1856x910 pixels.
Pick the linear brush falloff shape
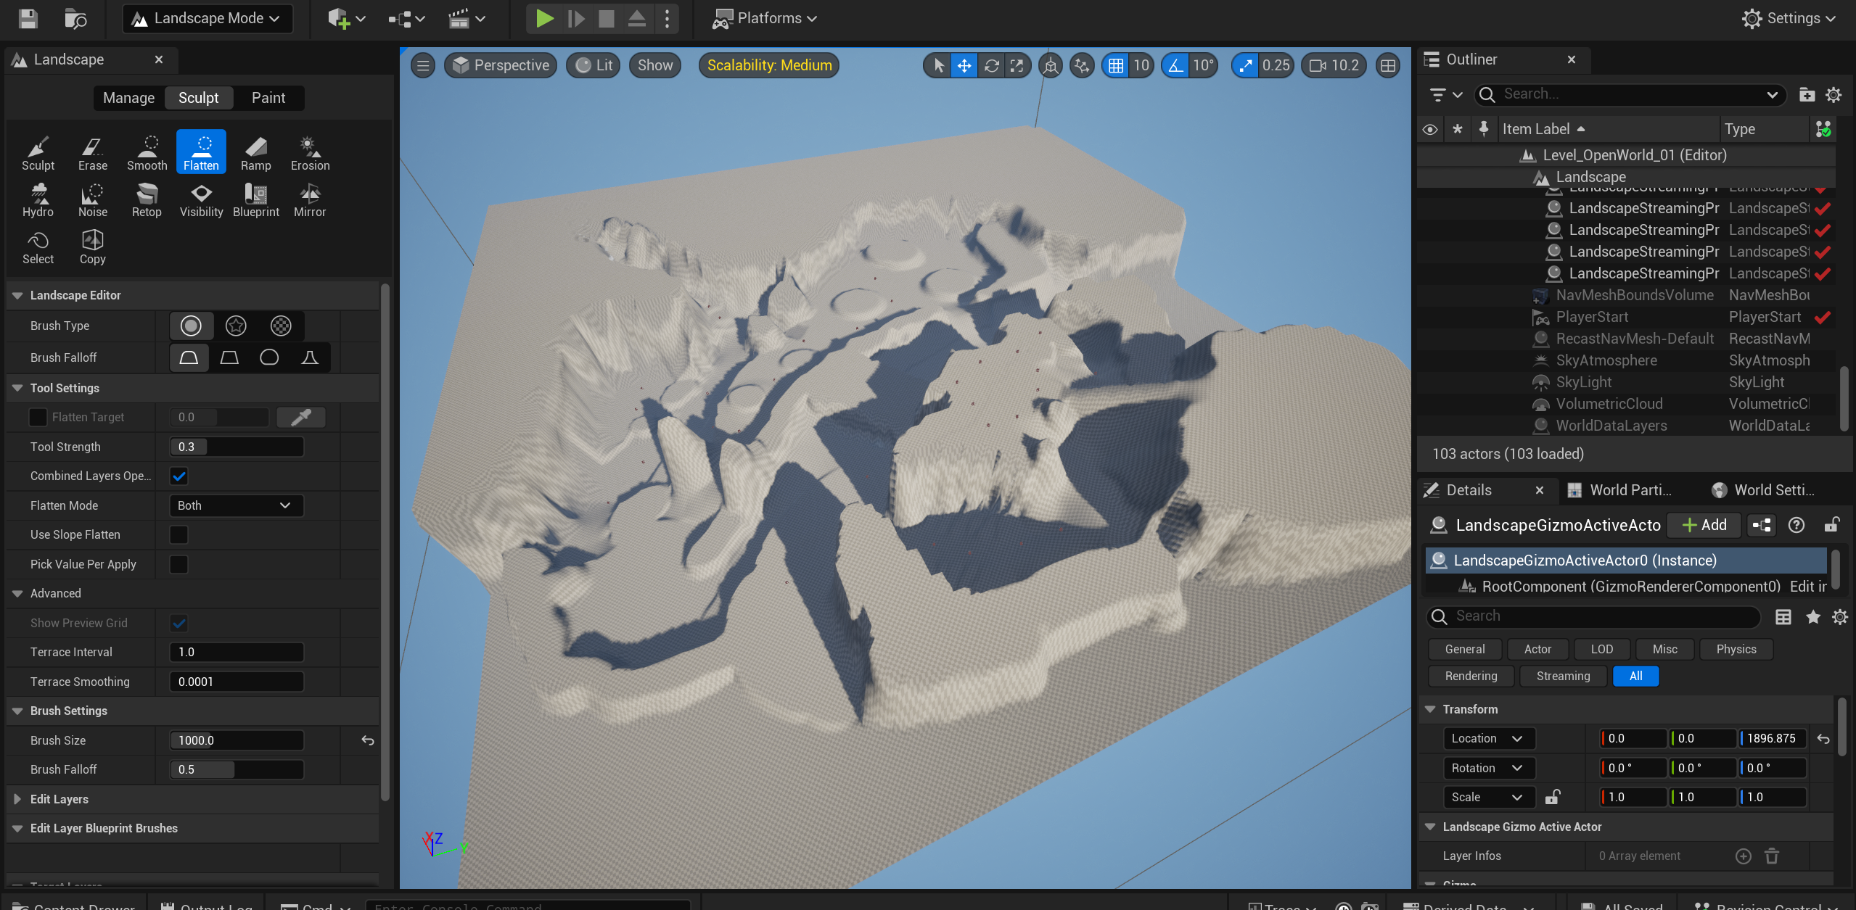pos(229,357)
